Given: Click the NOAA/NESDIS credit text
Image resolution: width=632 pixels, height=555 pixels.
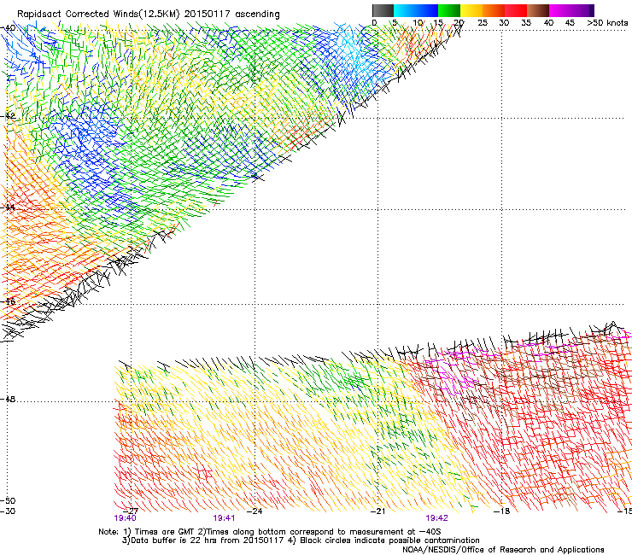Looking at the screenshot, I should click(x=503, y=550).
